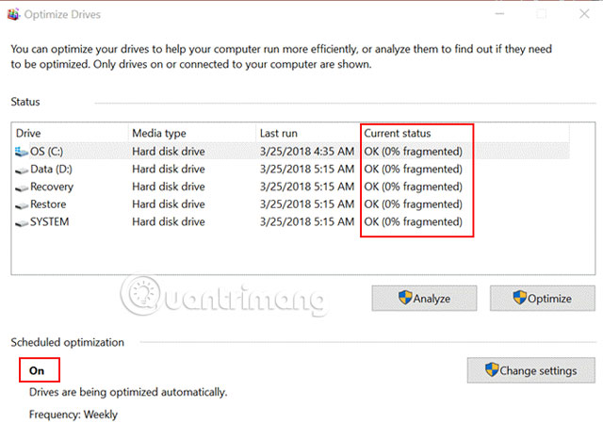The image size is (603, 423).
Task: Click OS (C:) media type cell
Action: [x=169, y=152]
